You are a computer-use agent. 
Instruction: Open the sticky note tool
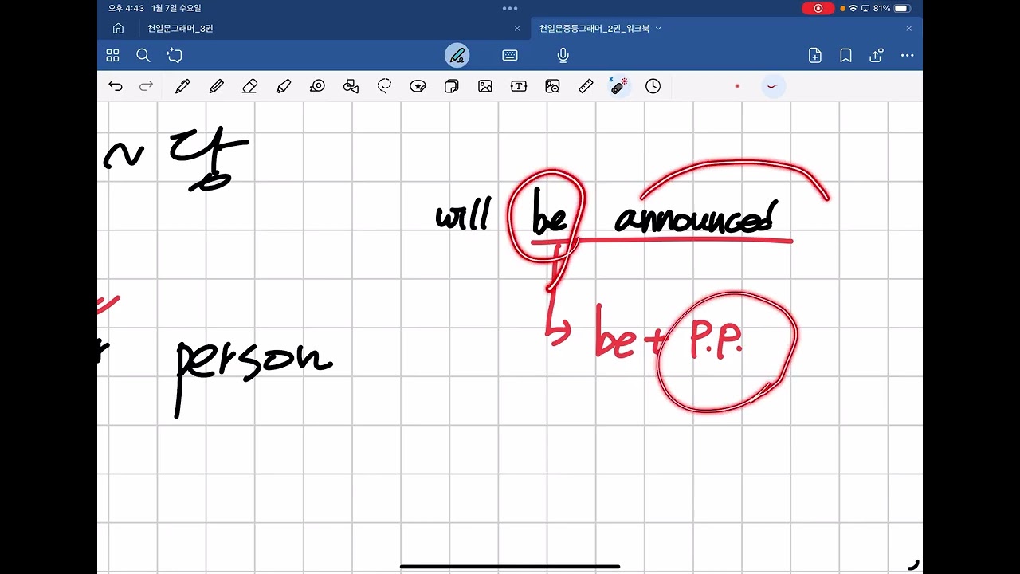pos(451,86)
